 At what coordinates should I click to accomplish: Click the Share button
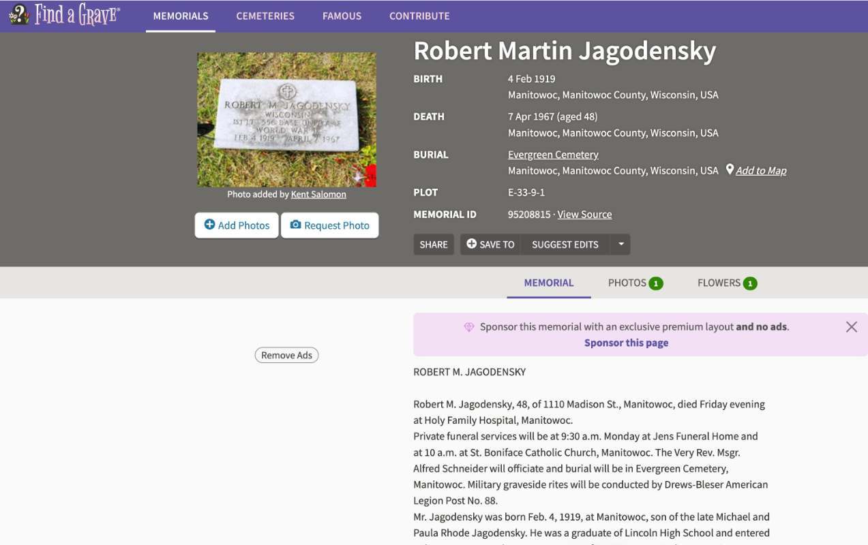pos(434,245)
